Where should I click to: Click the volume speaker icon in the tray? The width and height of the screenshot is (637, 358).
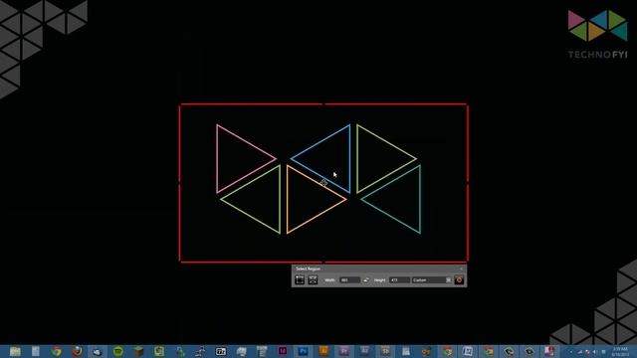595,352
